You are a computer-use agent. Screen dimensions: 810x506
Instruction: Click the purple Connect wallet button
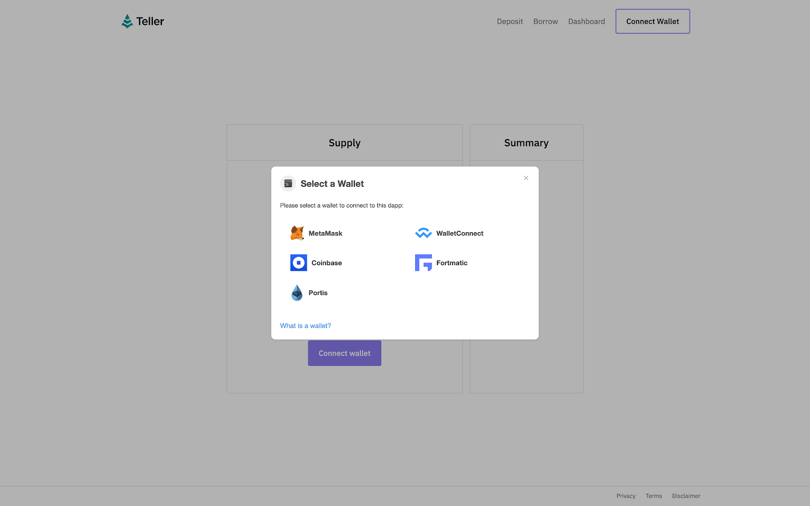345,353
